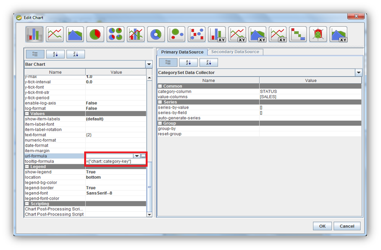Select the Primary DataSource tab
The height and width of the screenshot is (250, 381).
(182, 52)
